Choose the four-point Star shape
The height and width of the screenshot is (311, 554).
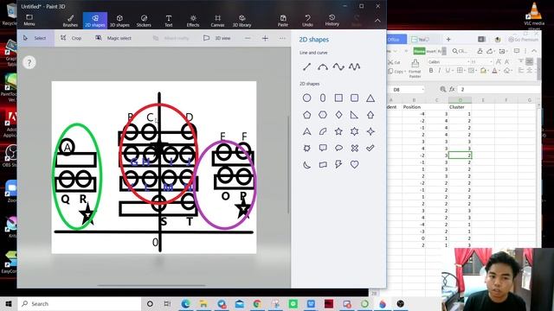(x=370, y=131)
